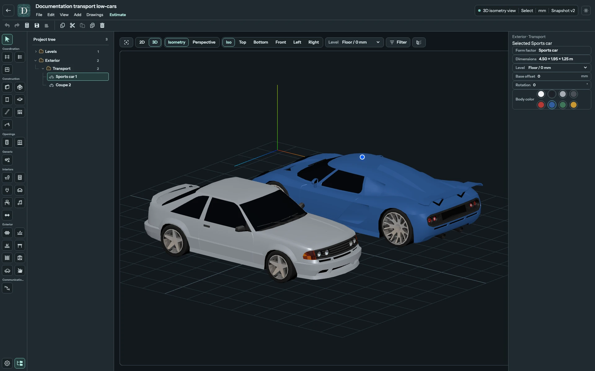Select the car transport tool in Exterior

(x=7, y=271)
